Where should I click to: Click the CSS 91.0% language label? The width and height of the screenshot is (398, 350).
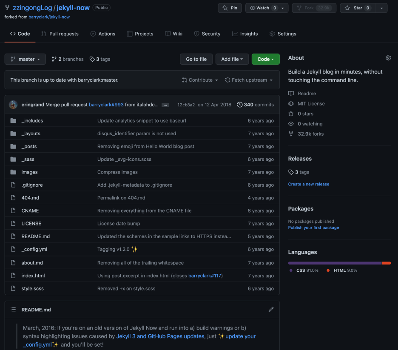pos(304,270)
